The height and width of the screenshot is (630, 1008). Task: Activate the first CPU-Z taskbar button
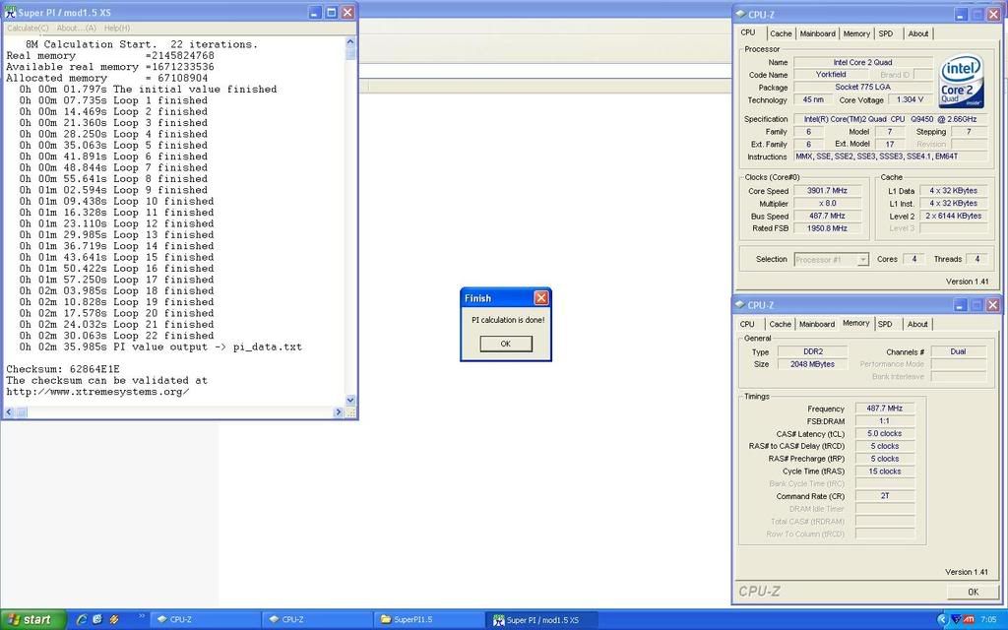(x=204, y=620)
